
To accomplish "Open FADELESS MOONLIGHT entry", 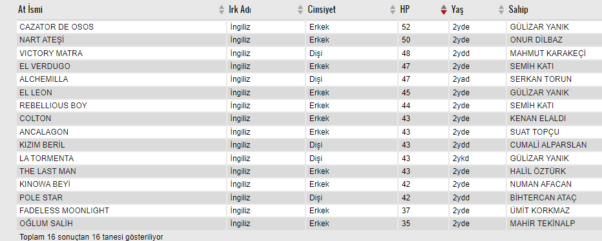I will click(64, 210).
